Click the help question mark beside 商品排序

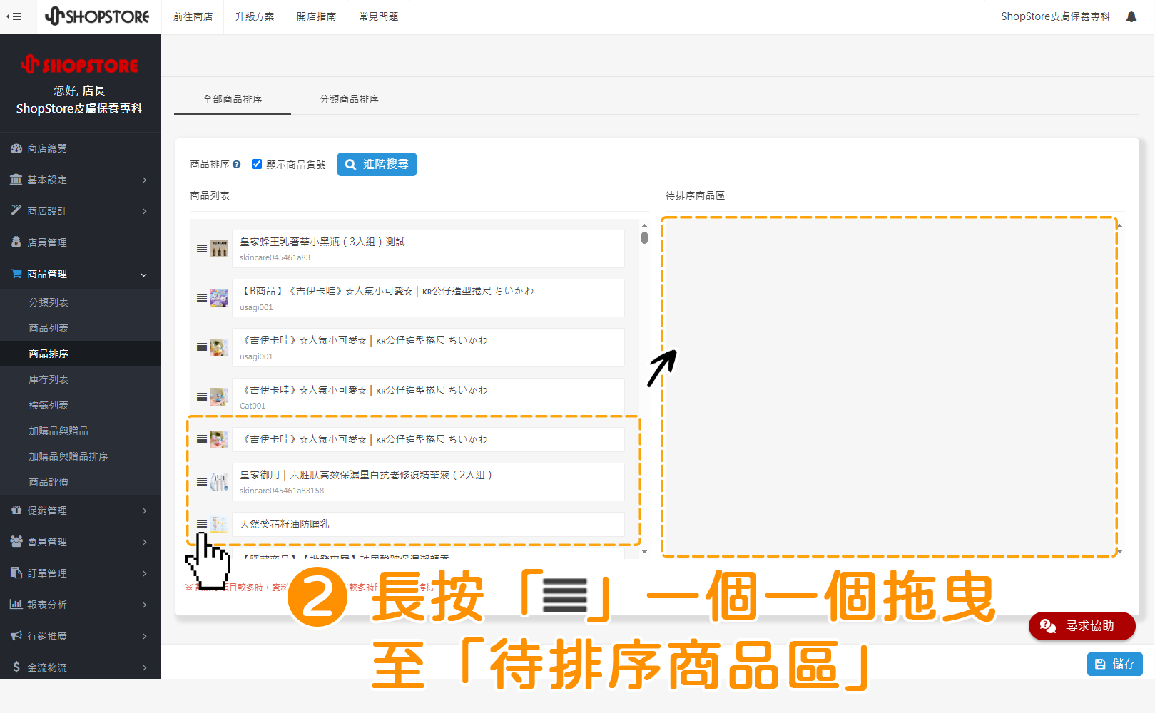pyautogui.click(x=237, y=165)
